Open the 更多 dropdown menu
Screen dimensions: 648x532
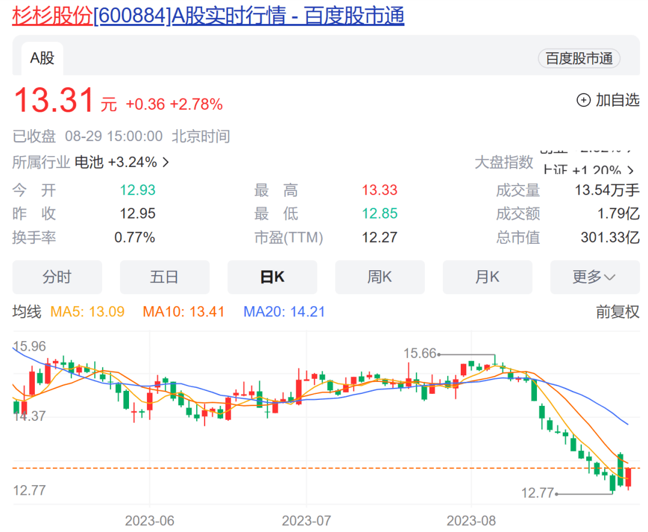tap(594, 277)
